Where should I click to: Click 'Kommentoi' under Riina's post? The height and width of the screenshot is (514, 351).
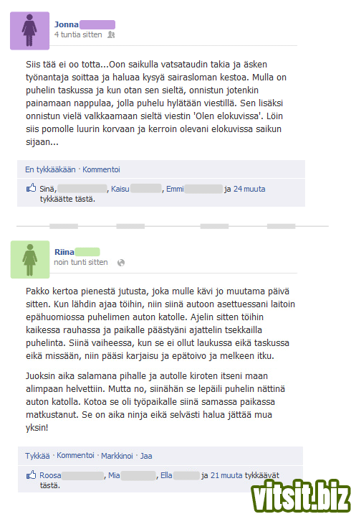pos(75,455)
